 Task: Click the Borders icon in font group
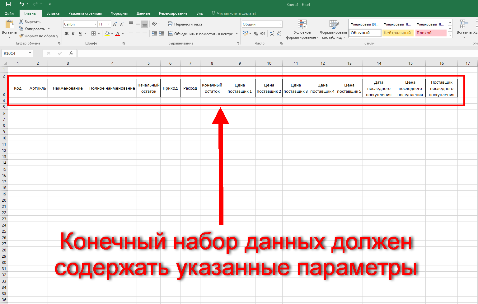point(93,34)
